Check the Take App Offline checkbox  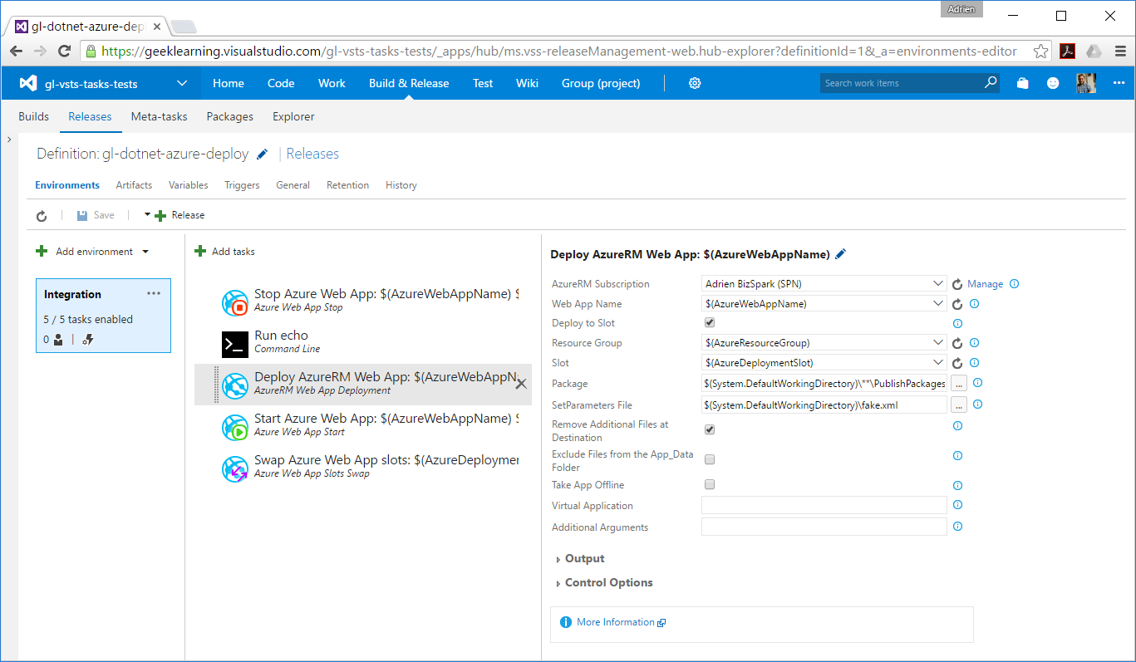tap(710, 484)
